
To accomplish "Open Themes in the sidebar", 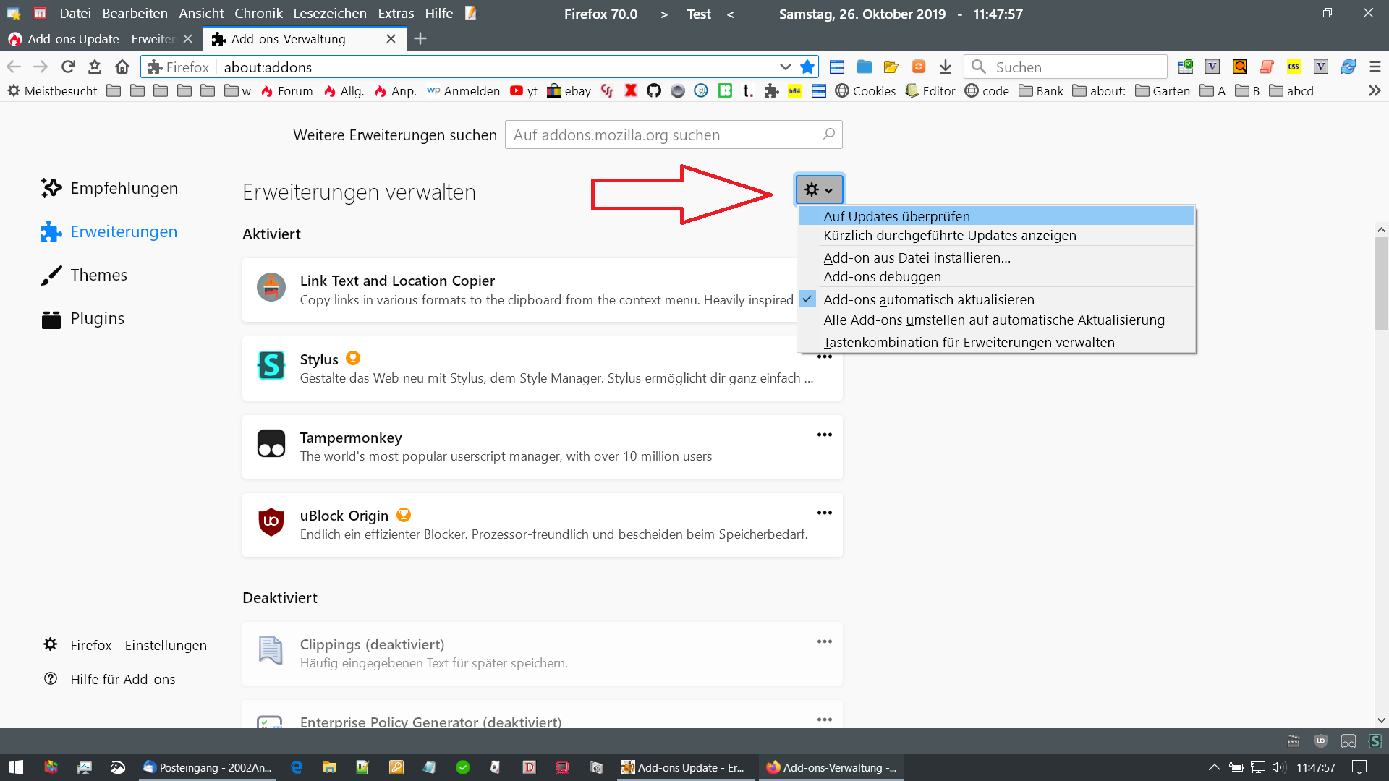I will [98, 275].
